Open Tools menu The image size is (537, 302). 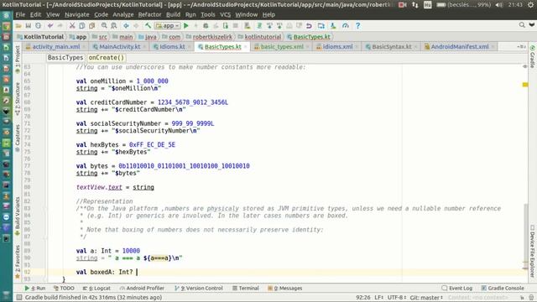click(x=208, y=15)
